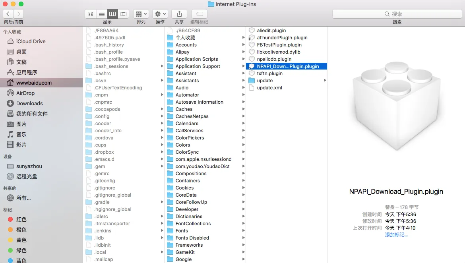
Task: Switch to icon view mode
Action: [91, 14]
